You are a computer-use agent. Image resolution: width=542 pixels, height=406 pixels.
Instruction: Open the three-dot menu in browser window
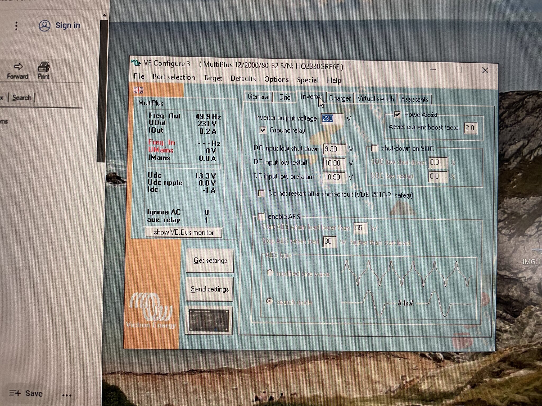coord(16,26)
